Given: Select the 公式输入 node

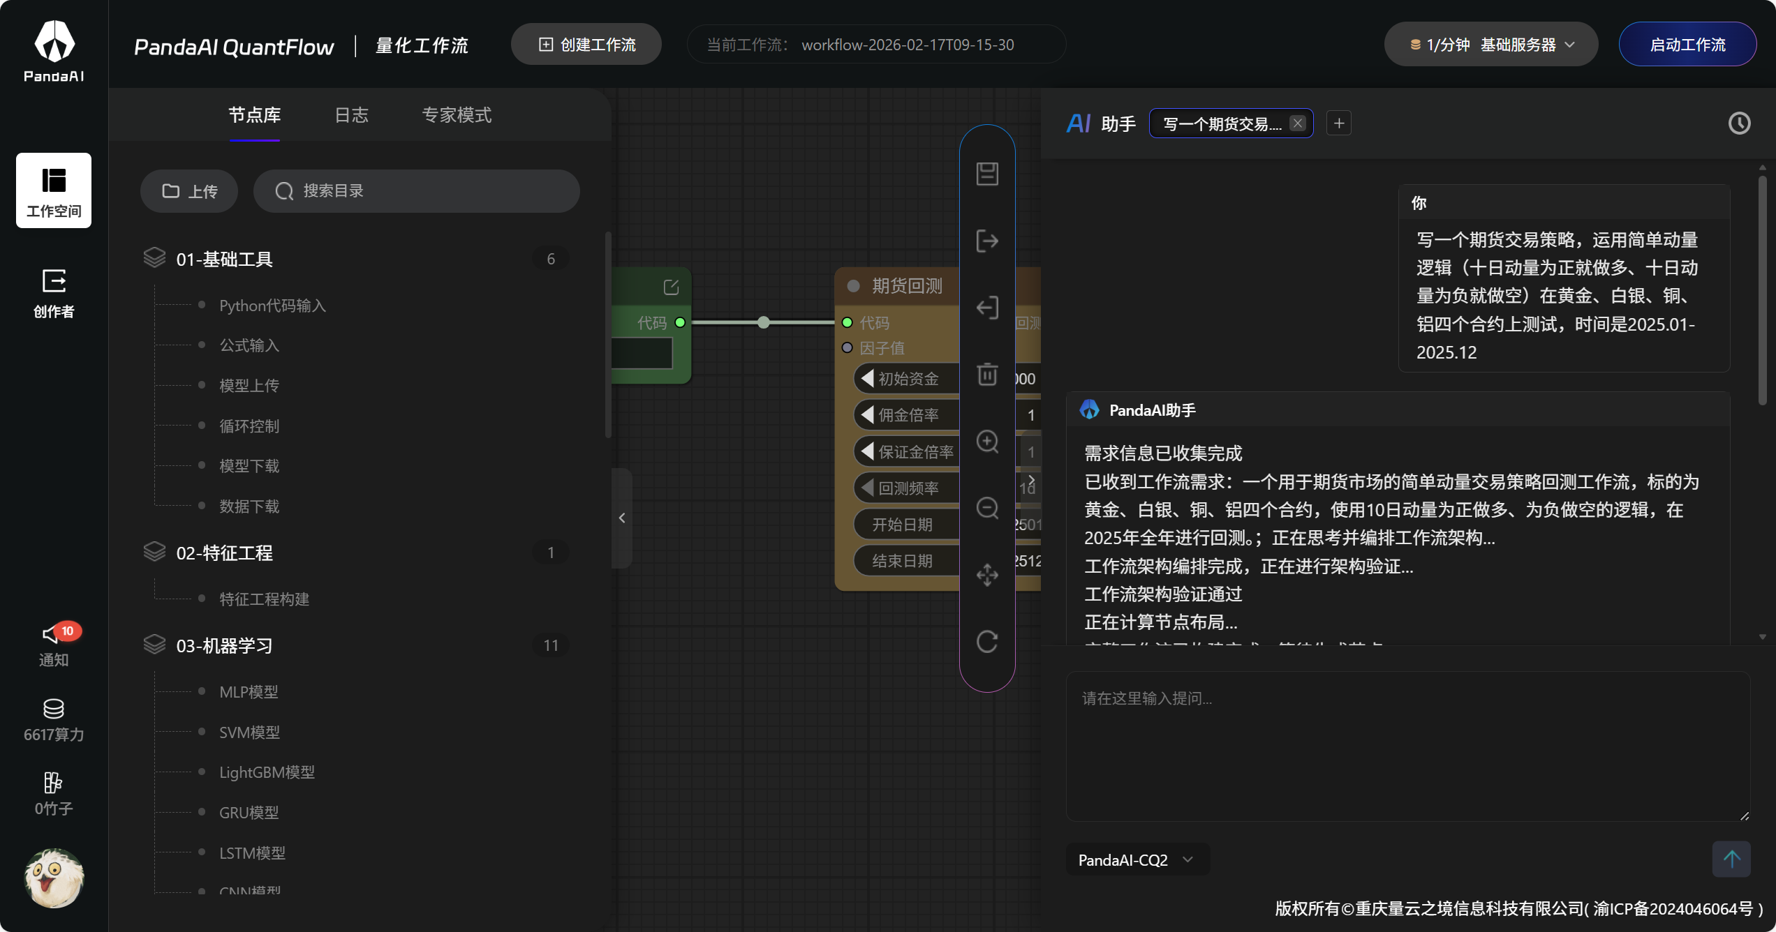Looking at the screenshot, I should point(249,345).
